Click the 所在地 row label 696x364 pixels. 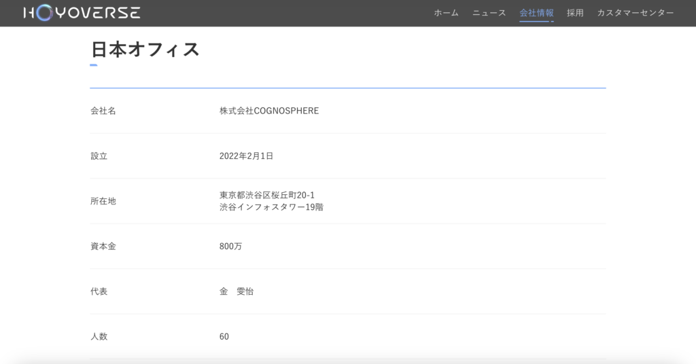pos(103,201)
